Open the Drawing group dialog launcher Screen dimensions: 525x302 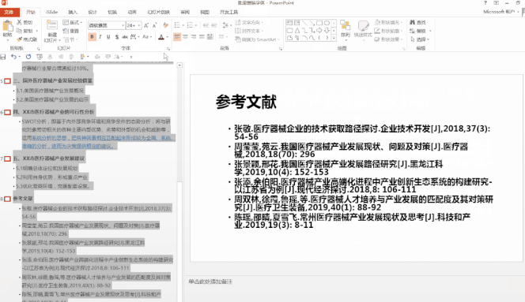(404, 49)
